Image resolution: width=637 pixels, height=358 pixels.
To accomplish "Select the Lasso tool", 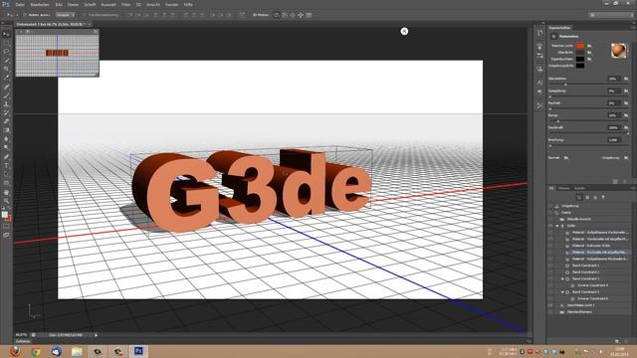I will 6,52.
